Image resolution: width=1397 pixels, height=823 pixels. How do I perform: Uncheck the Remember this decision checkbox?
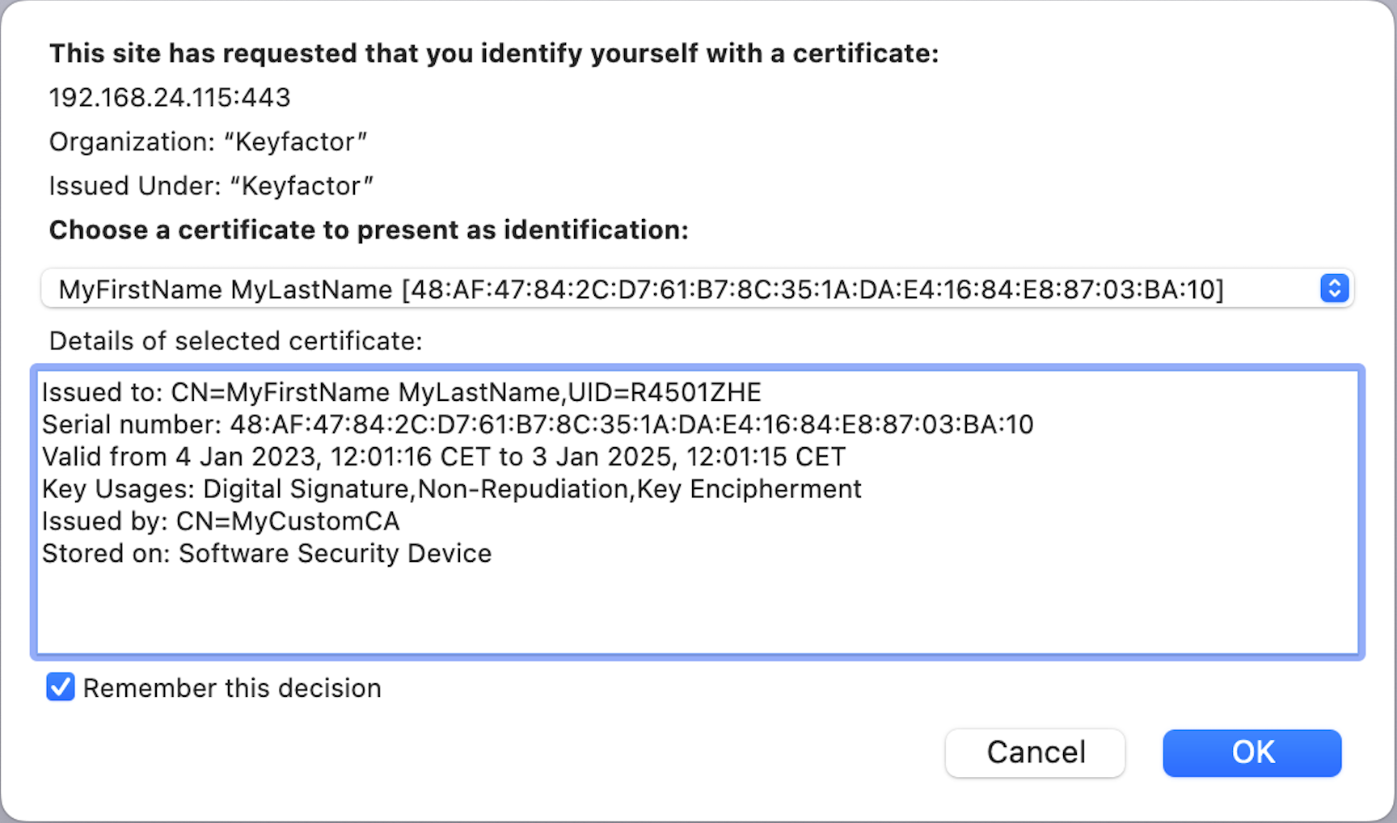pyautogui.click(x=61, y=687)
